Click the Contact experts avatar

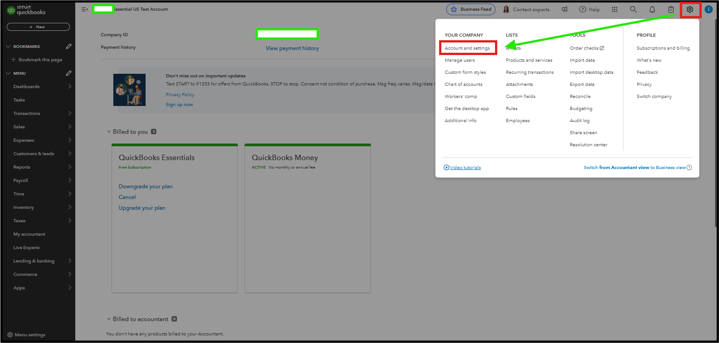506,9
